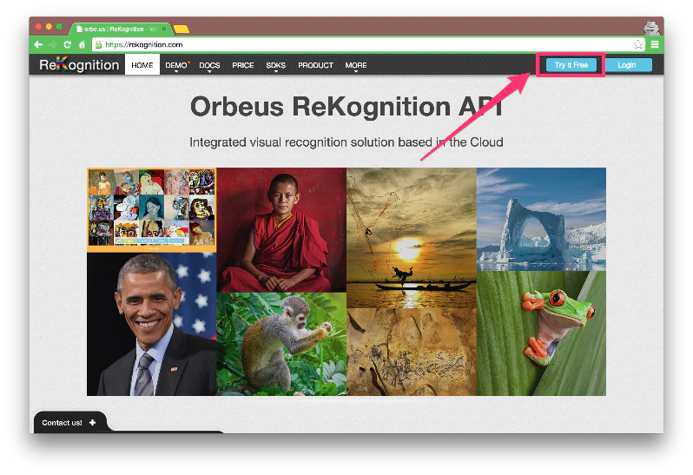The image size is (693, 475).
Task: Reload the page with refresh icon
Action: coord(68,44)
